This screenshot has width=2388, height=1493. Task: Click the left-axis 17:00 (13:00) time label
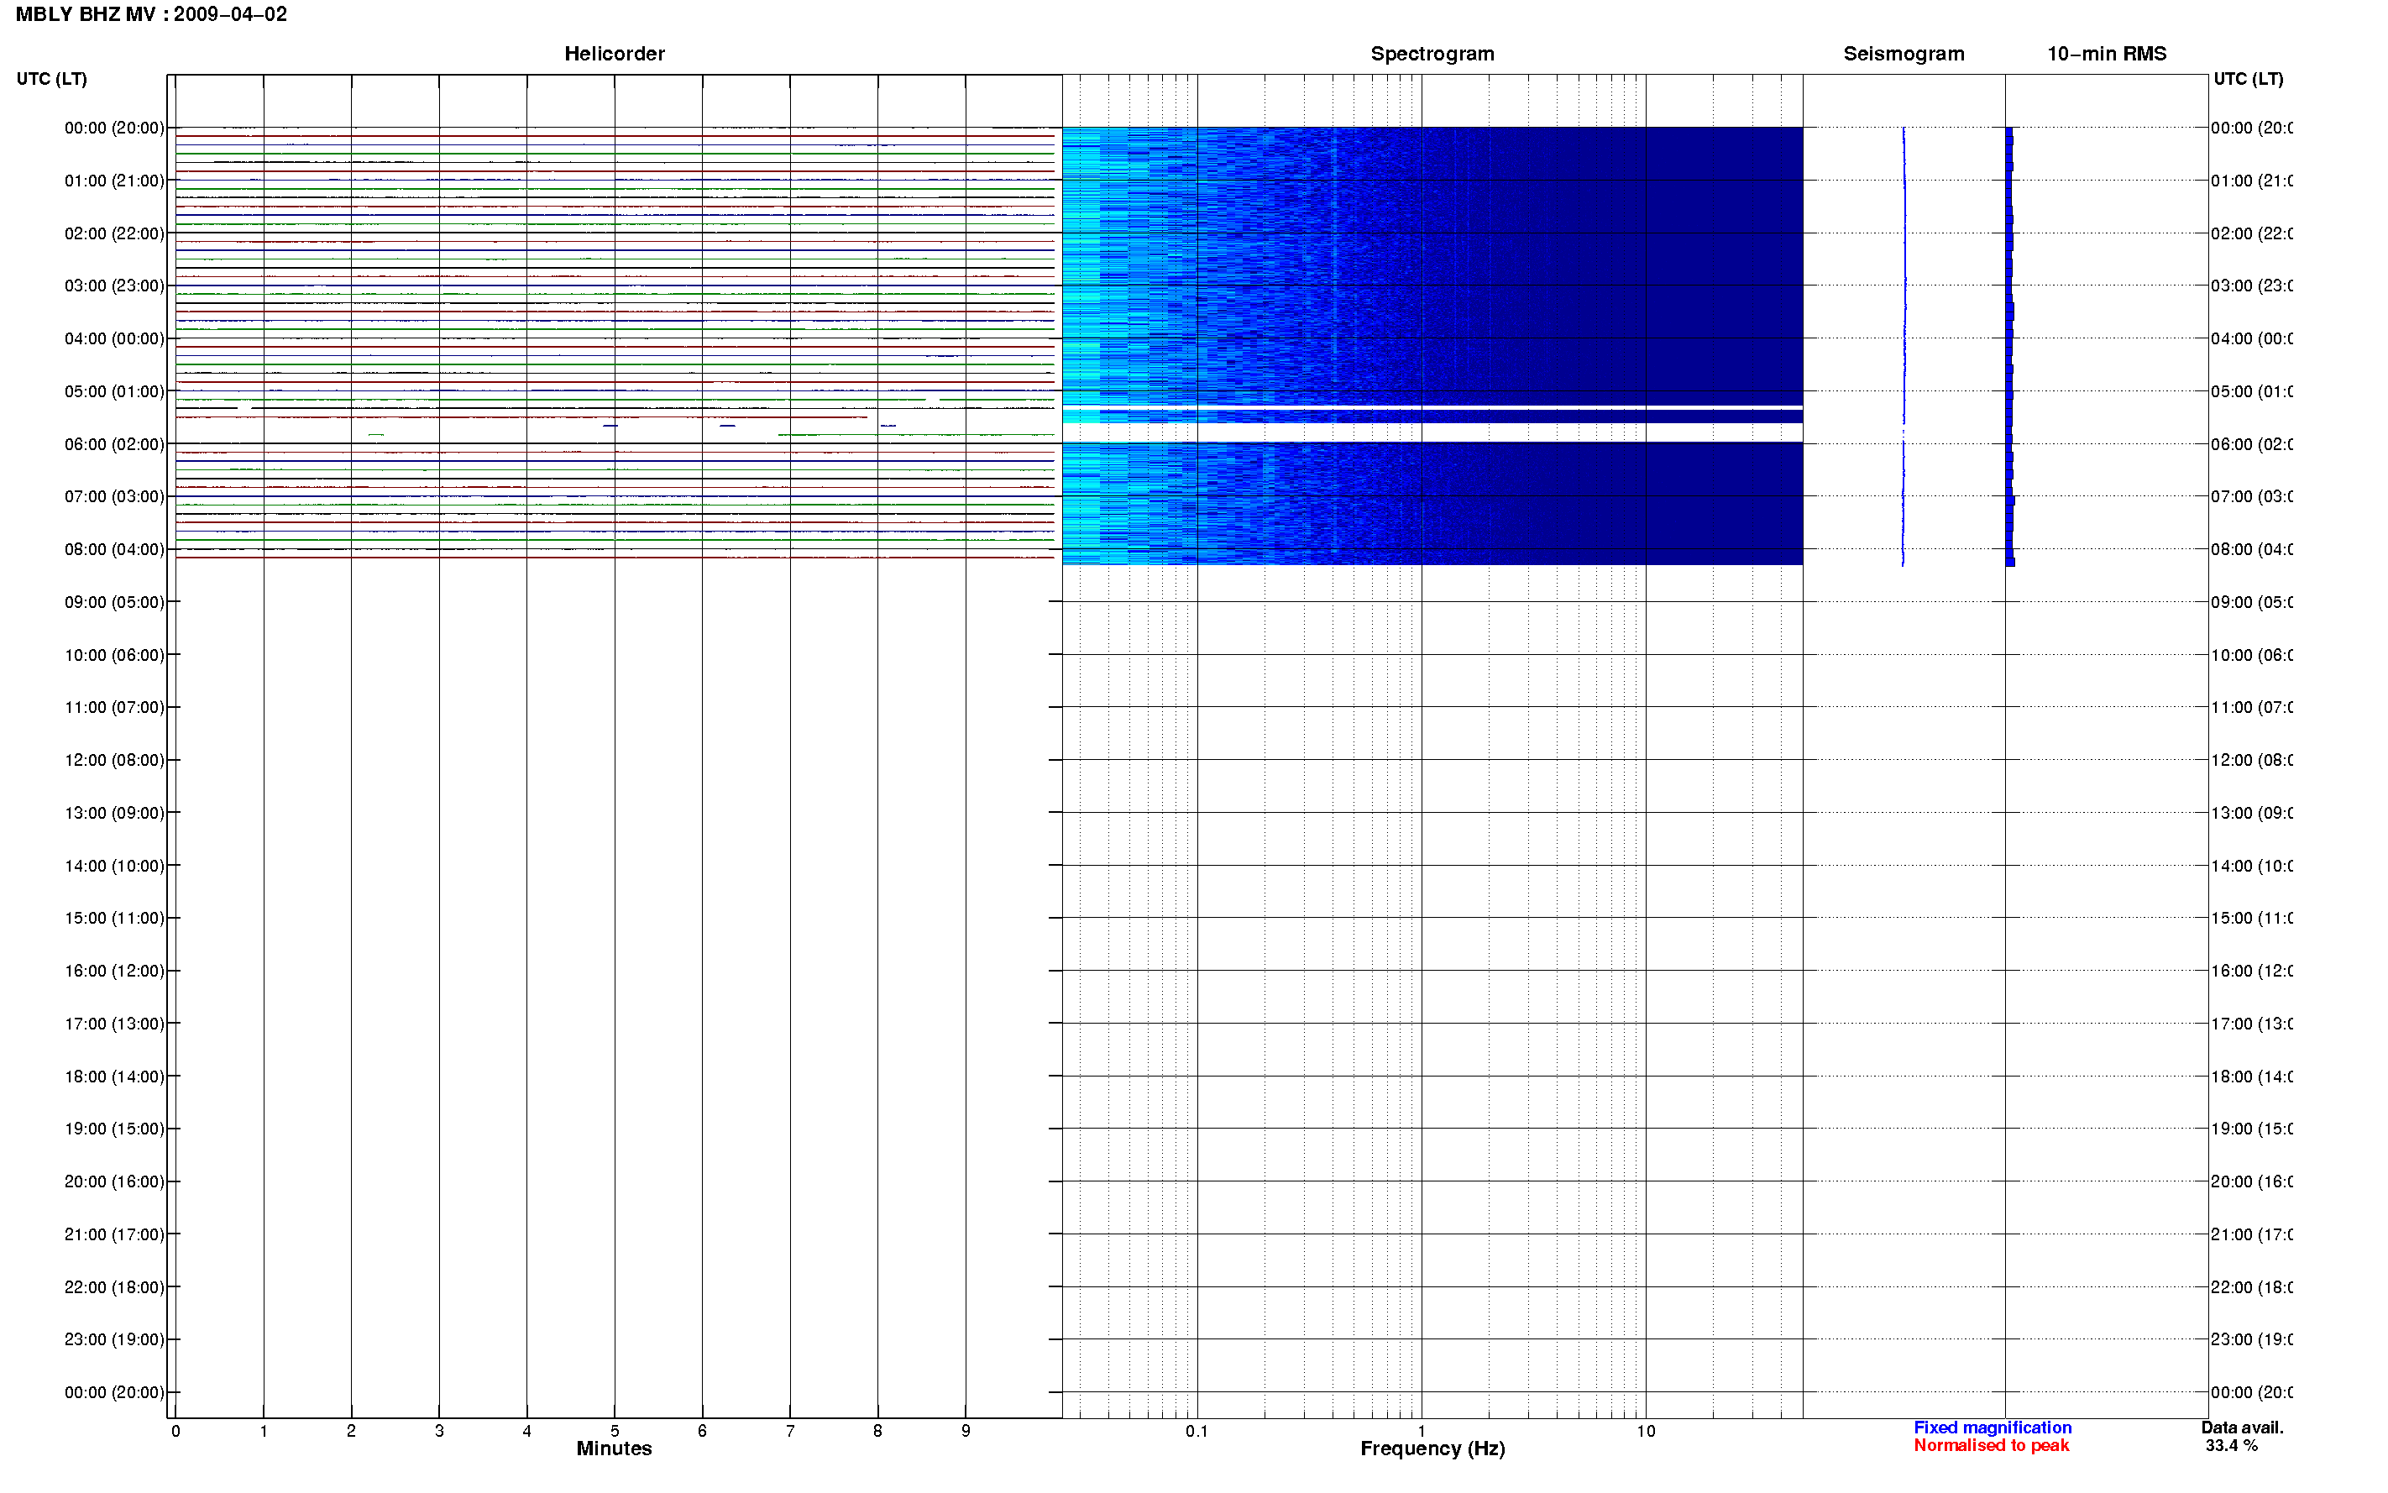[114, 1024]
